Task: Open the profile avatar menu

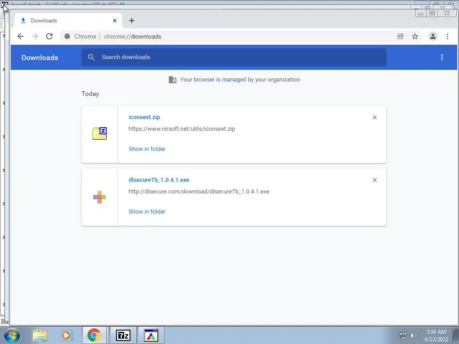Action: 433,36
